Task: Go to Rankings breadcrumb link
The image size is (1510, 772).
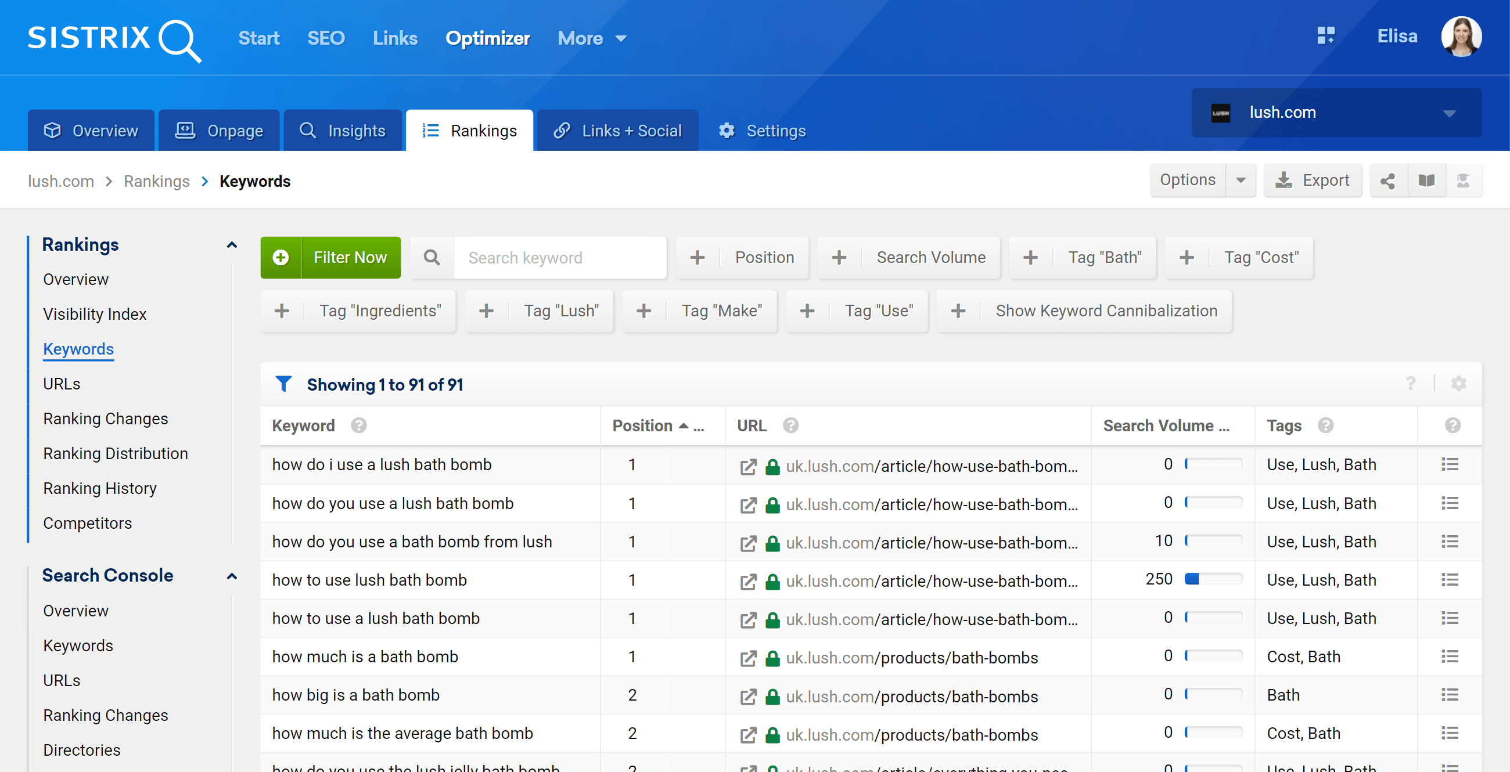Action: pyautogui.click(x=156, y=182)
